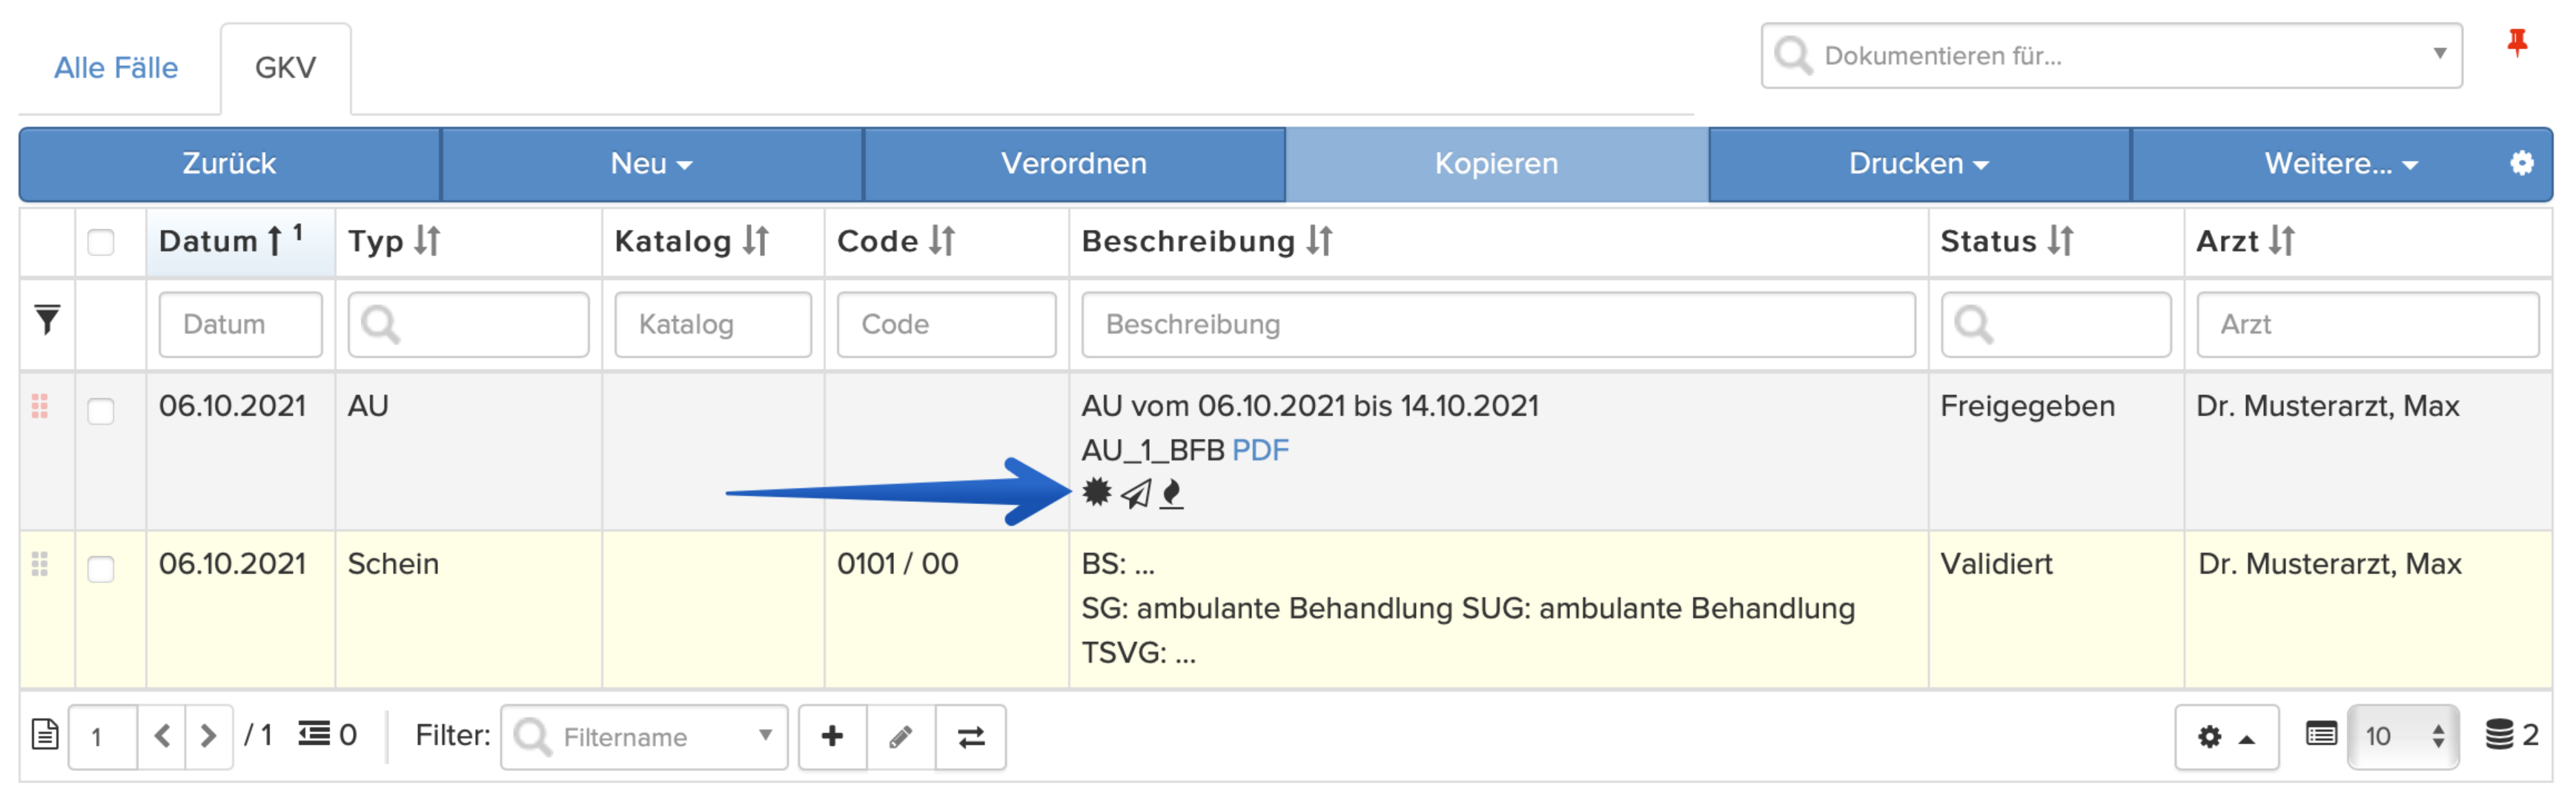The image size is (2576, 794).
Task: Open toolbar settings gear in blue bar
Action: [x=2521, y=163]
